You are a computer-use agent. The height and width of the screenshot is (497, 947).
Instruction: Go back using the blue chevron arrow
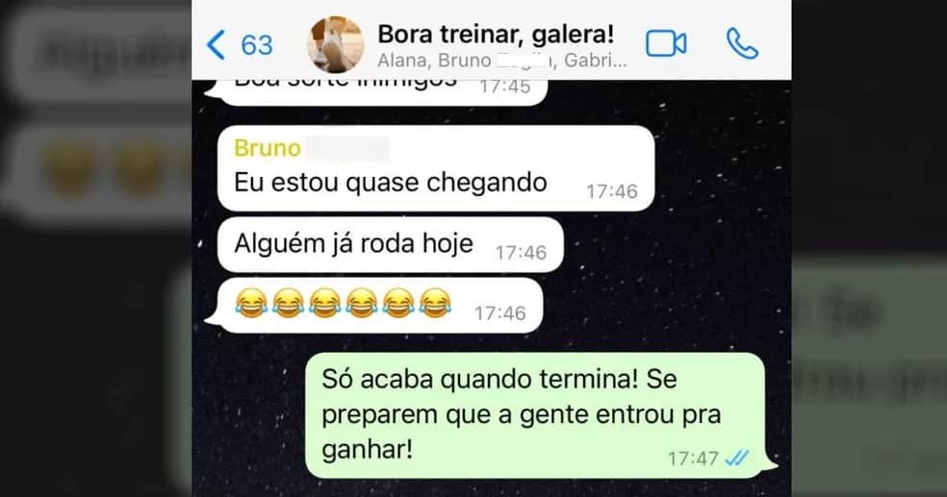pos(216,45)
